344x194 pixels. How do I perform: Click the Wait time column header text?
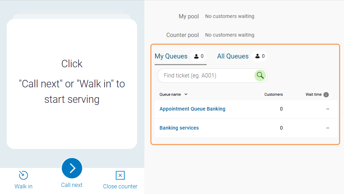[x=313, y=94]
